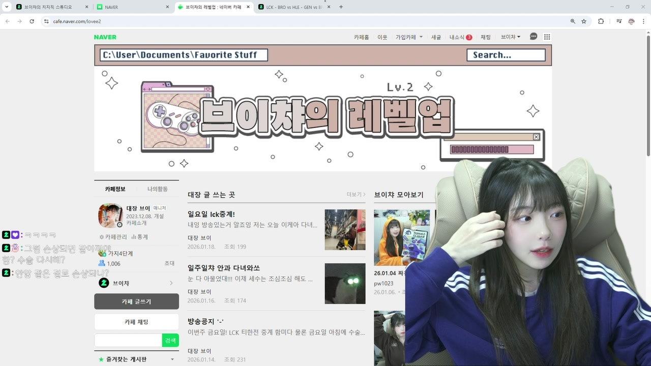Open 더보기 next to 대장 글 쓰는 곳
This screenshot has height=366, width=651.
(x=354, y=194)
